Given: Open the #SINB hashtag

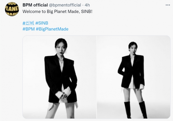Looking at the screenshot, I should (42, 23).
